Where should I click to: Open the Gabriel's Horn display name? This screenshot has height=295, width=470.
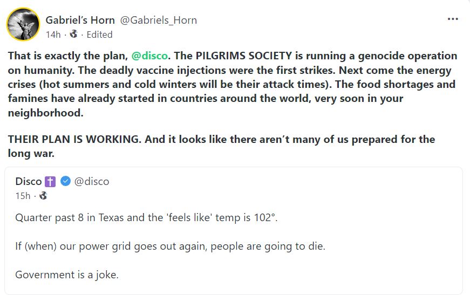pos(80,20)
